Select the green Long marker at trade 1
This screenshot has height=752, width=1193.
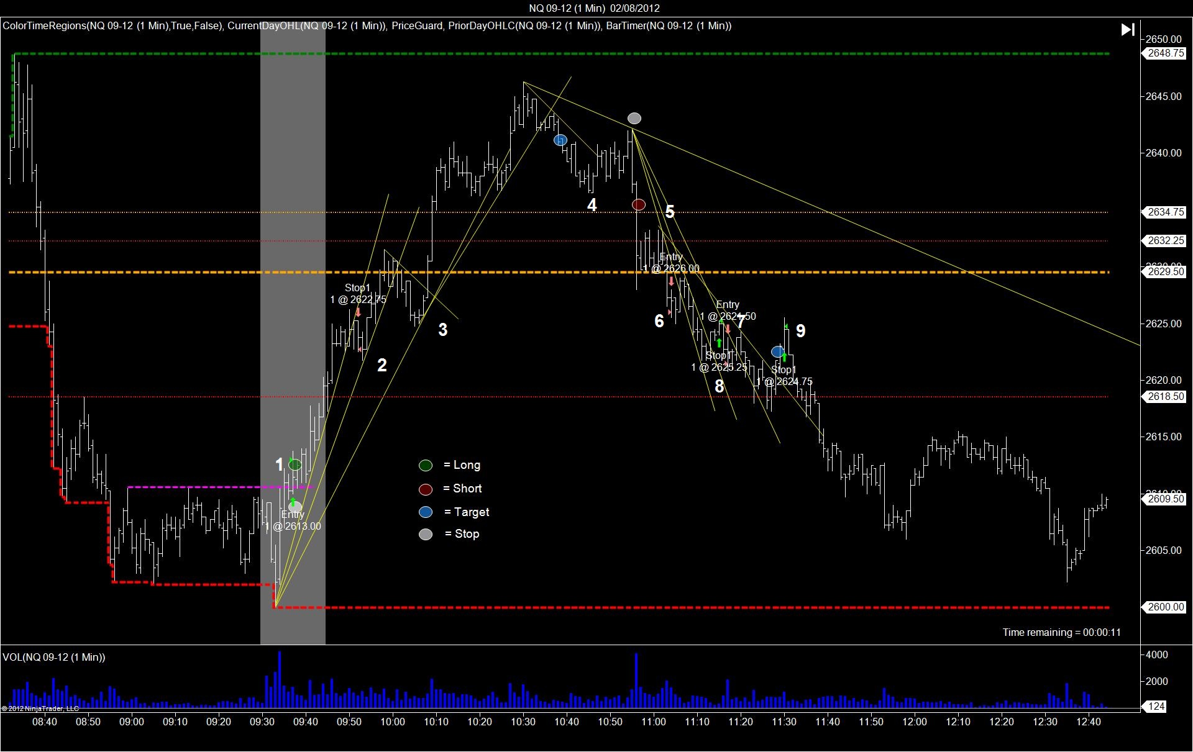pos(295,464)
